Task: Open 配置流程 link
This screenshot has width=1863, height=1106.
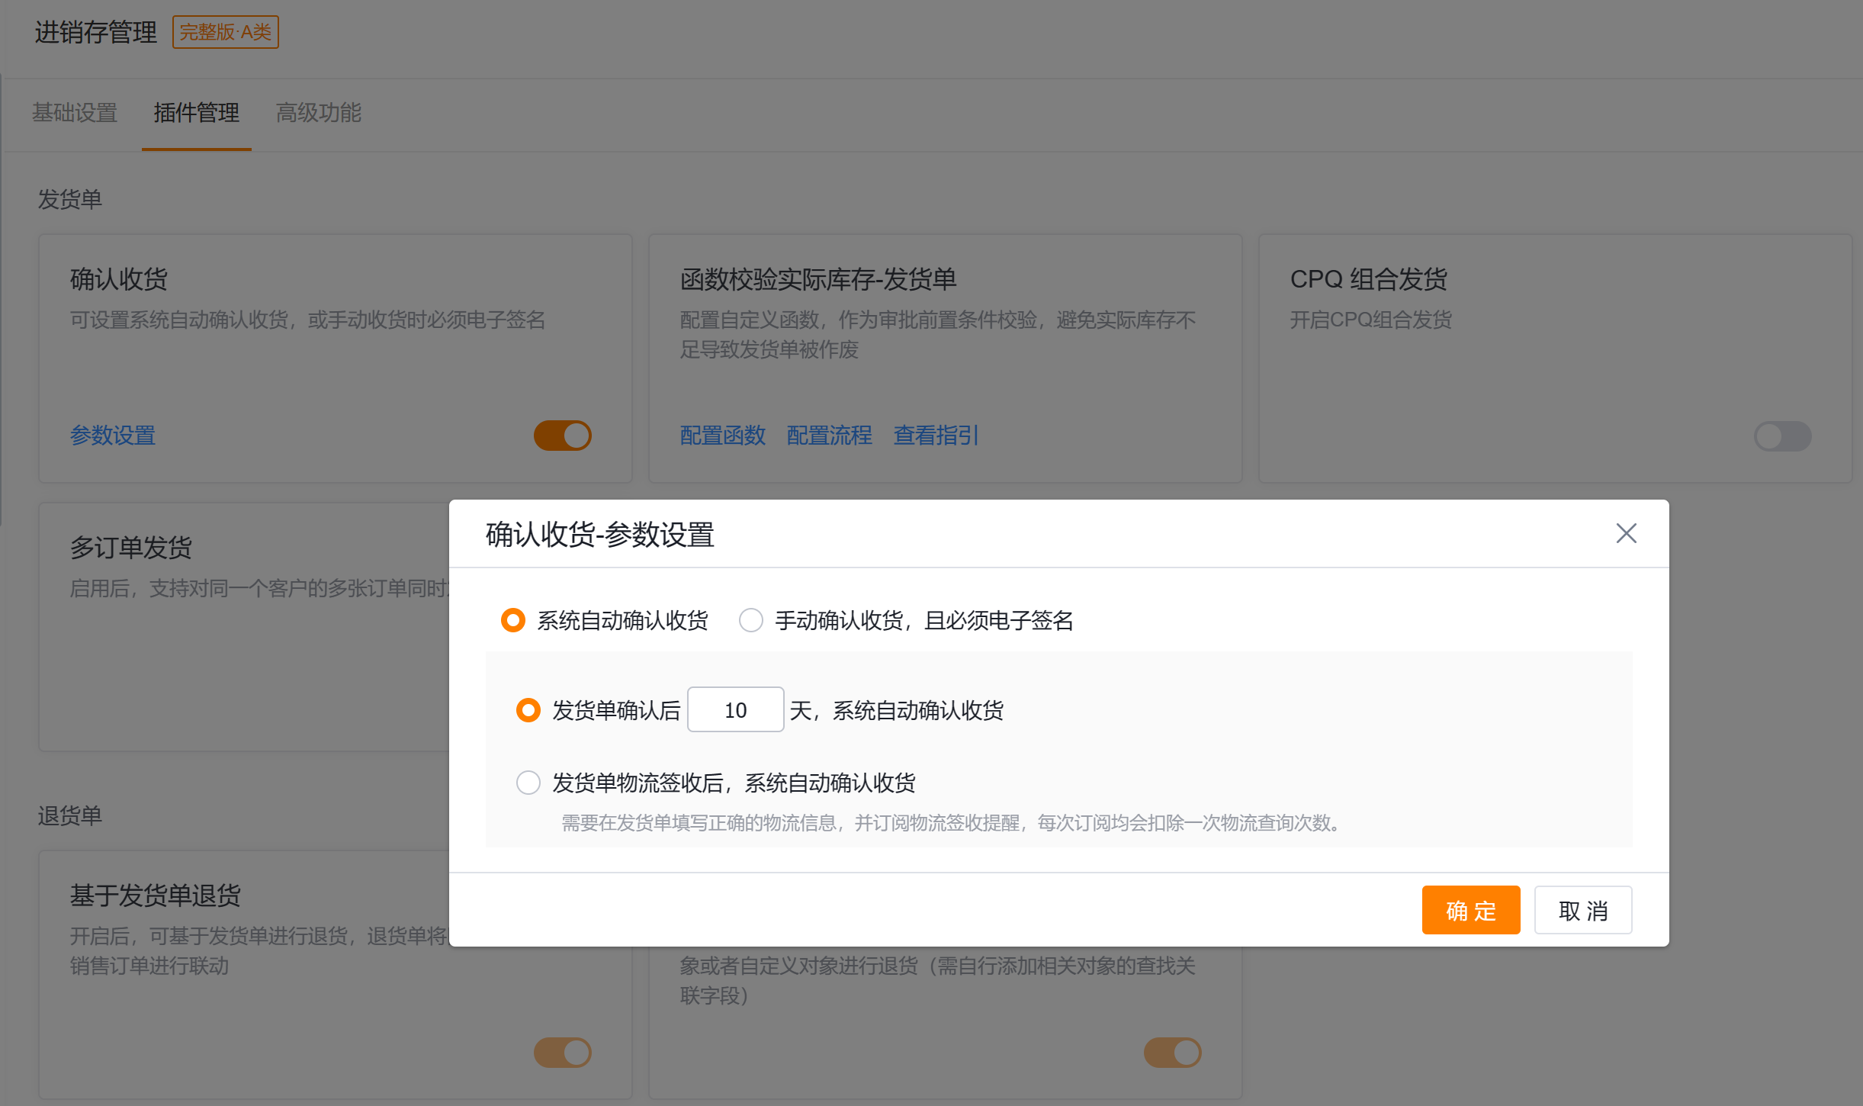Action: click(830, 436)
